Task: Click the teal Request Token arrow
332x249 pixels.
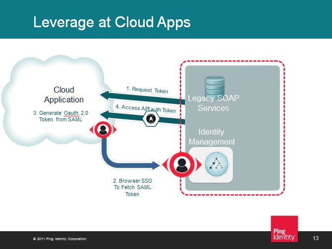Action: (142, 98)
